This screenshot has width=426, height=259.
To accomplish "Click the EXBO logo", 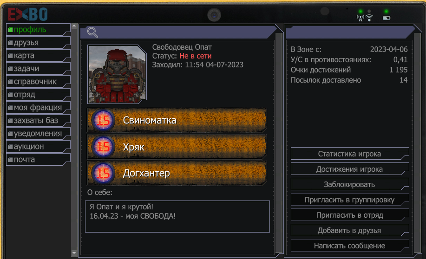I will click(28, 14).
